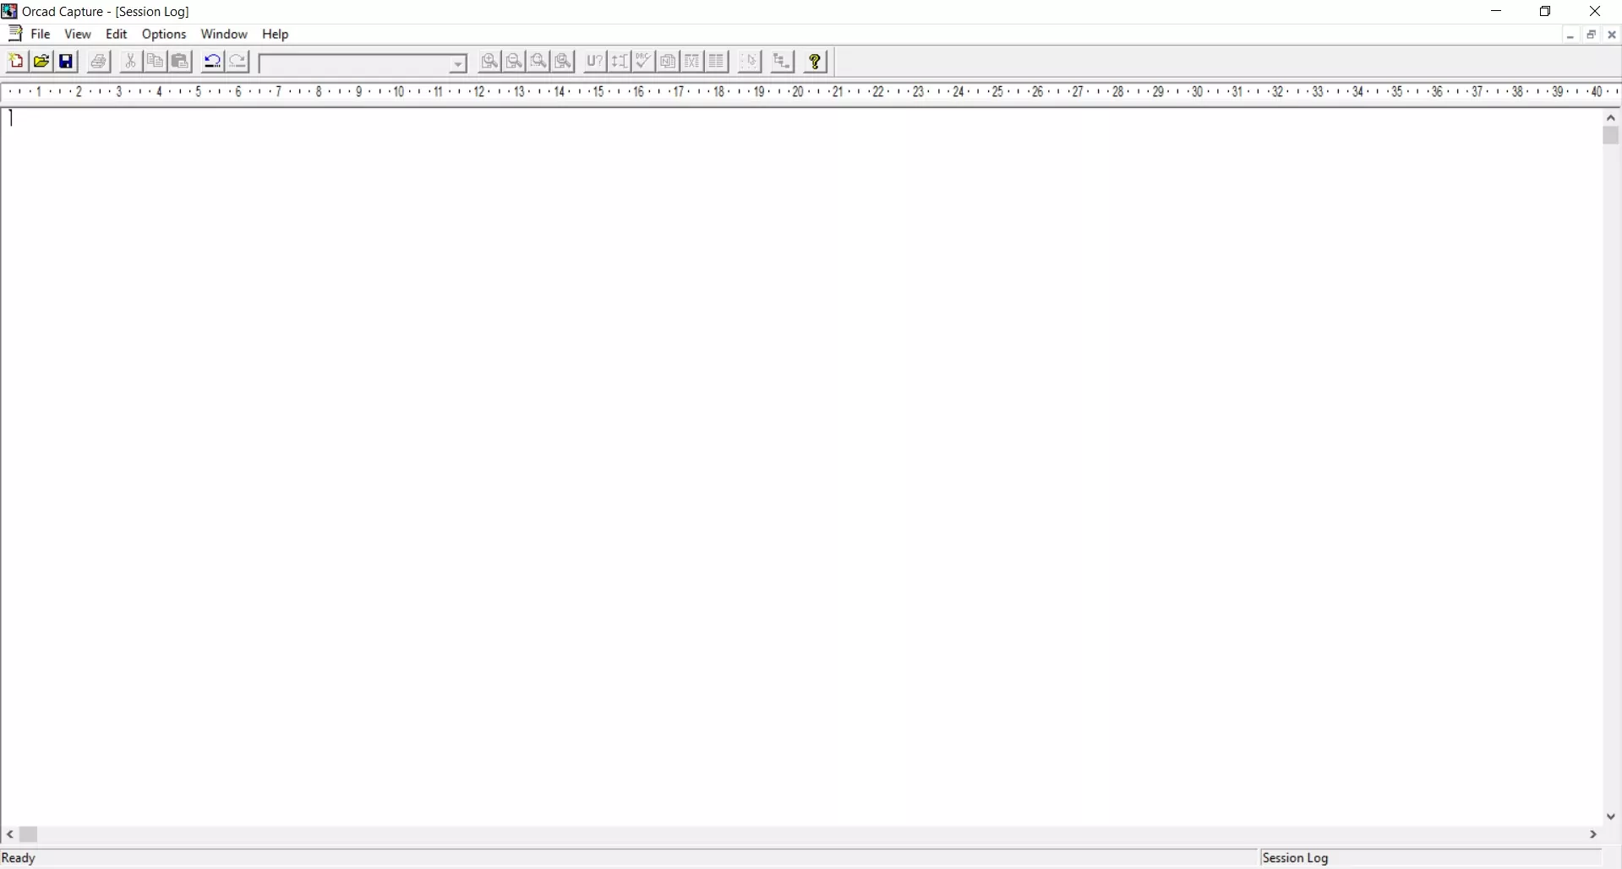1622x869 pixels.
Task: Click the New document icon
Action: (16, 62)
